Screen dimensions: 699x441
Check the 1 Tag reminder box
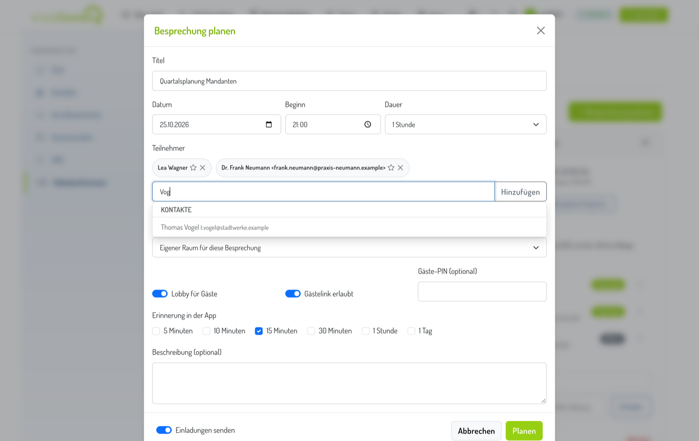point(411,331)
